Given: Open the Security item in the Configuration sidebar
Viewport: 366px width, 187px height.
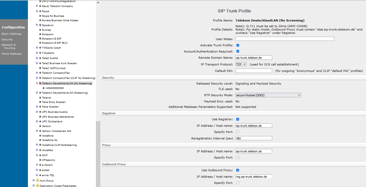Looking at the screenshot, I should pyautogui.click(x=7, y=40).
